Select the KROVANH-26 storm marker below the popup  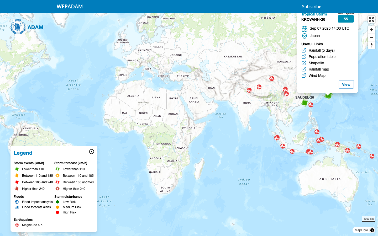(x=328, y=96)
